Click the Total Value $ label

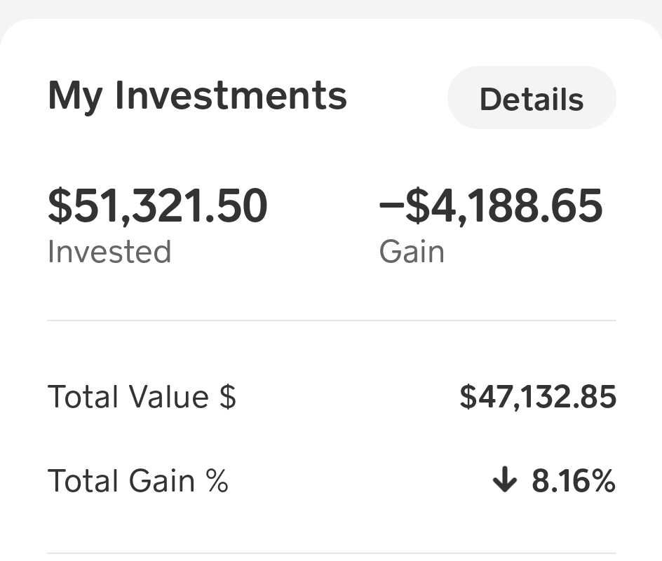pos(142,397)
